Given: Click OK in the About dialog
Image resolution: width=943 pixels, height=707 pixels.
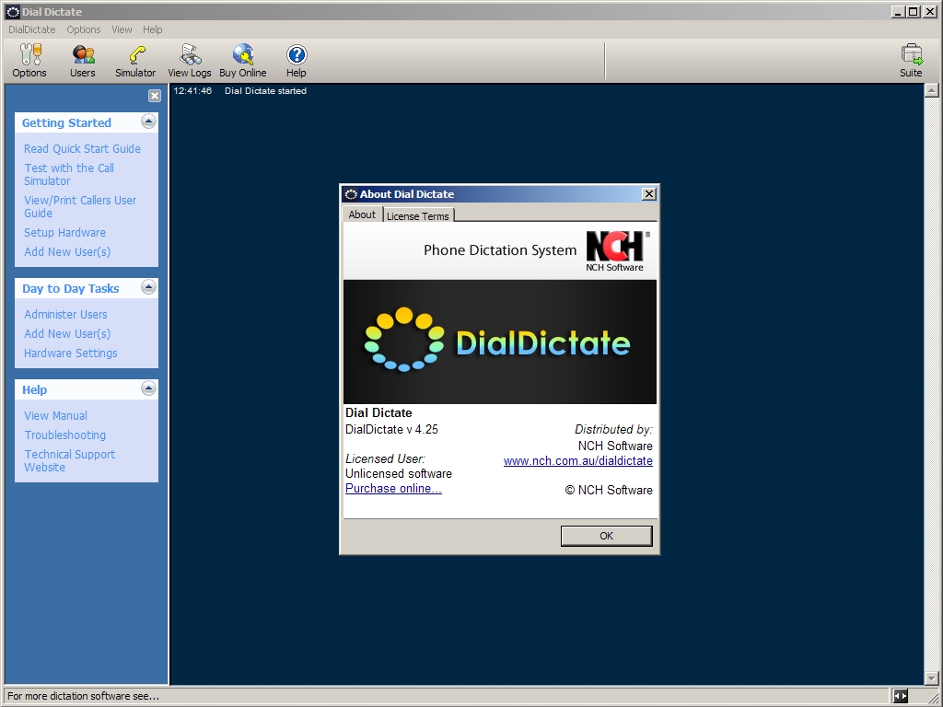Looking at the screenshot, I should pyautogui.click(x=606, y=536).
